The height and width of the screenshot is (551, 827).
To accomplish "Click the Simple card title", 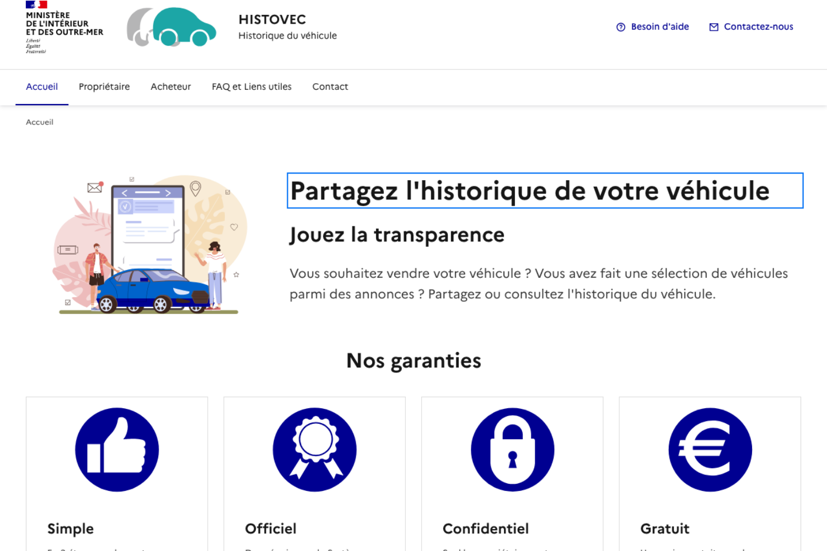I will (x=71, y=529).
